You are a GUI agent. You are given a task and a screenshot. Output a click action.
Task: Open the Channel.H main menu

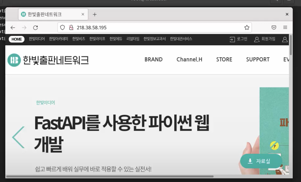pyautogui.click(x=189, y=60)
